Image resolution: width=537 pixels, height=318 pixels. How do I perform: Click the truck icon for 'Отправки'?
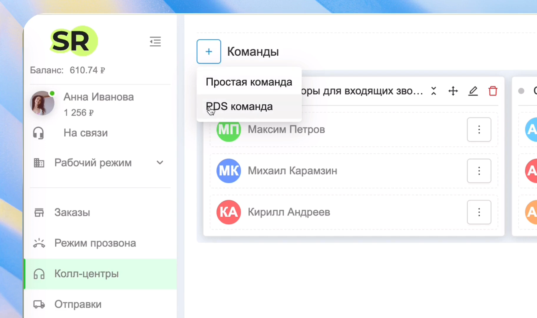(39, 304)
